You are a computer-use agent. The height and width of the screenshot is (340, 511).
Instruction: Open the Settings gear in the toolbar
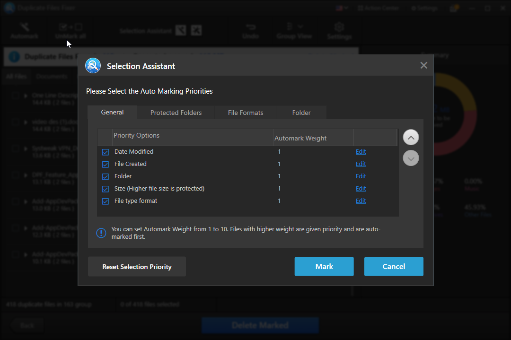click(339, 30)
